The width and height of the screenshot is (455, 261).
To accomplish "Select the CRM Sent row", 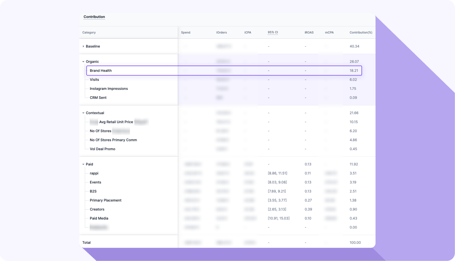I will click(x=227, y=98).
